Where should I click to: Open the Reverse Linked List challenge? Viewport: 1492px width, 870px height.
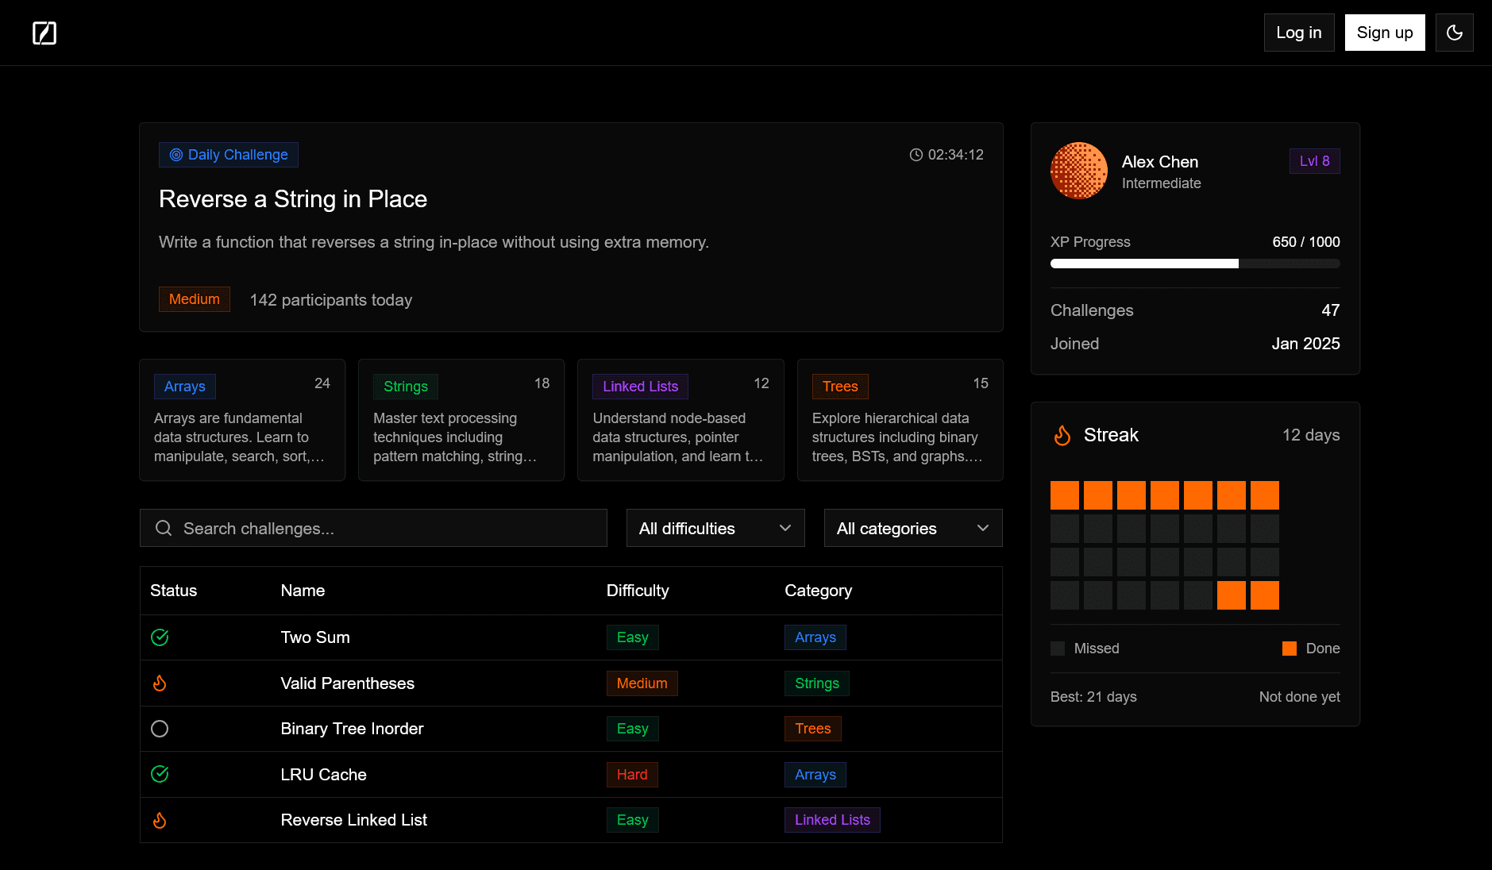point(353,820)
